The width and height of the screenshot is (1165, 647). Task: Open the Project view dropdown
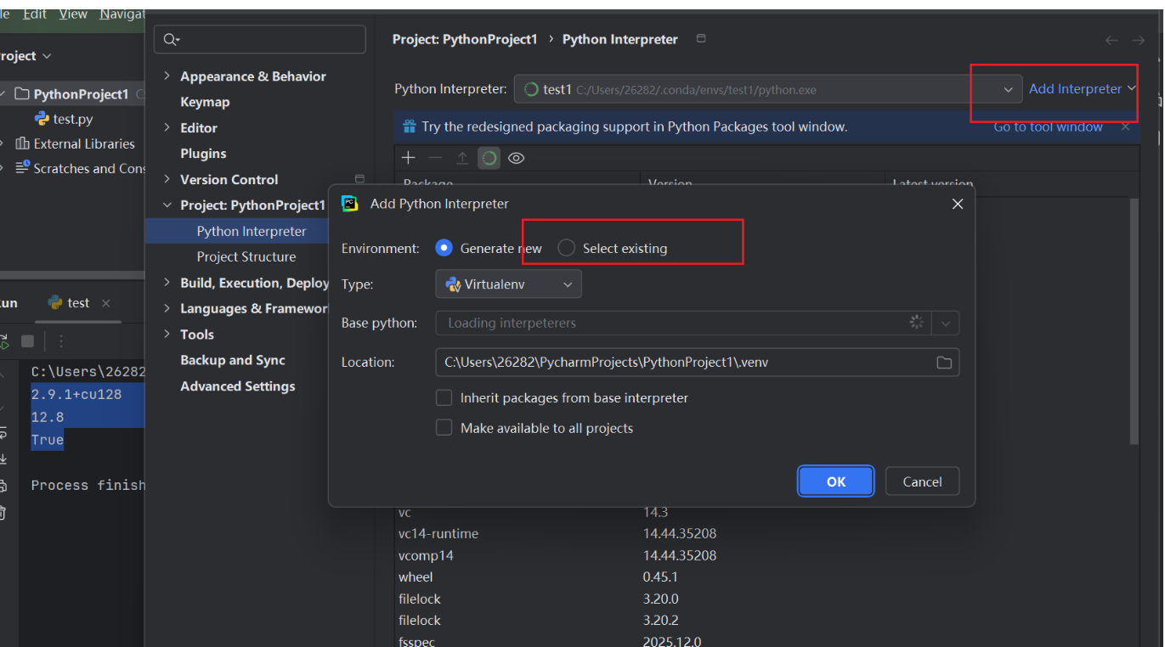click(25, 56)
